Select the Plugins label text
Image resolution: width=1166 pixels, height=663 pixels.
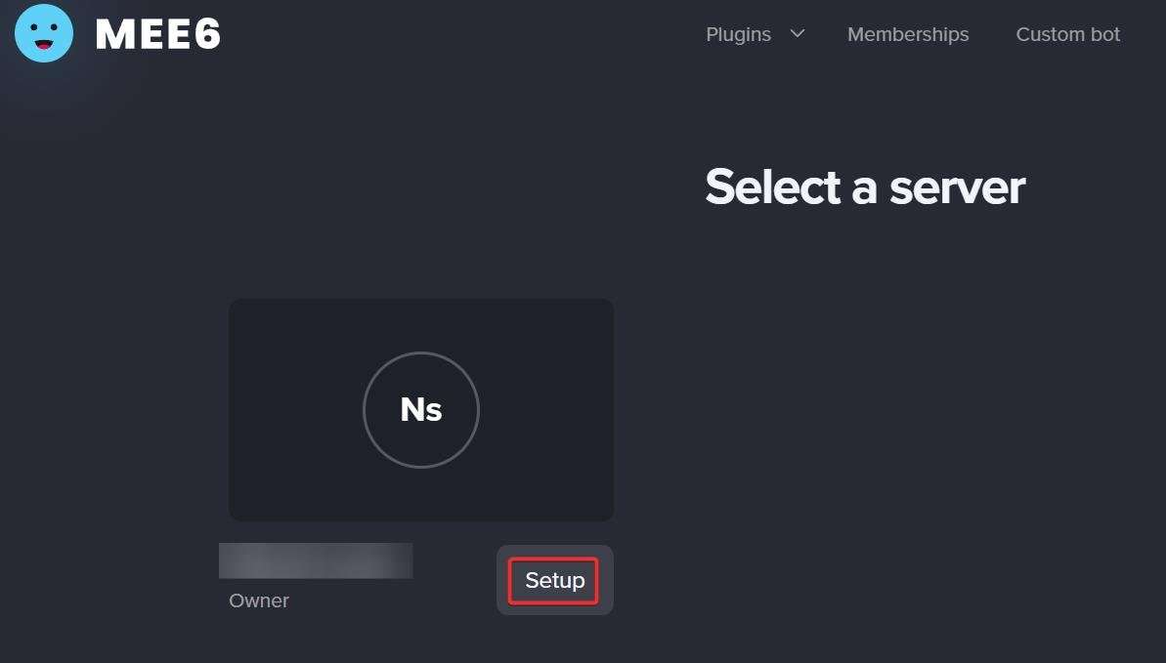[x=739, y=34]
